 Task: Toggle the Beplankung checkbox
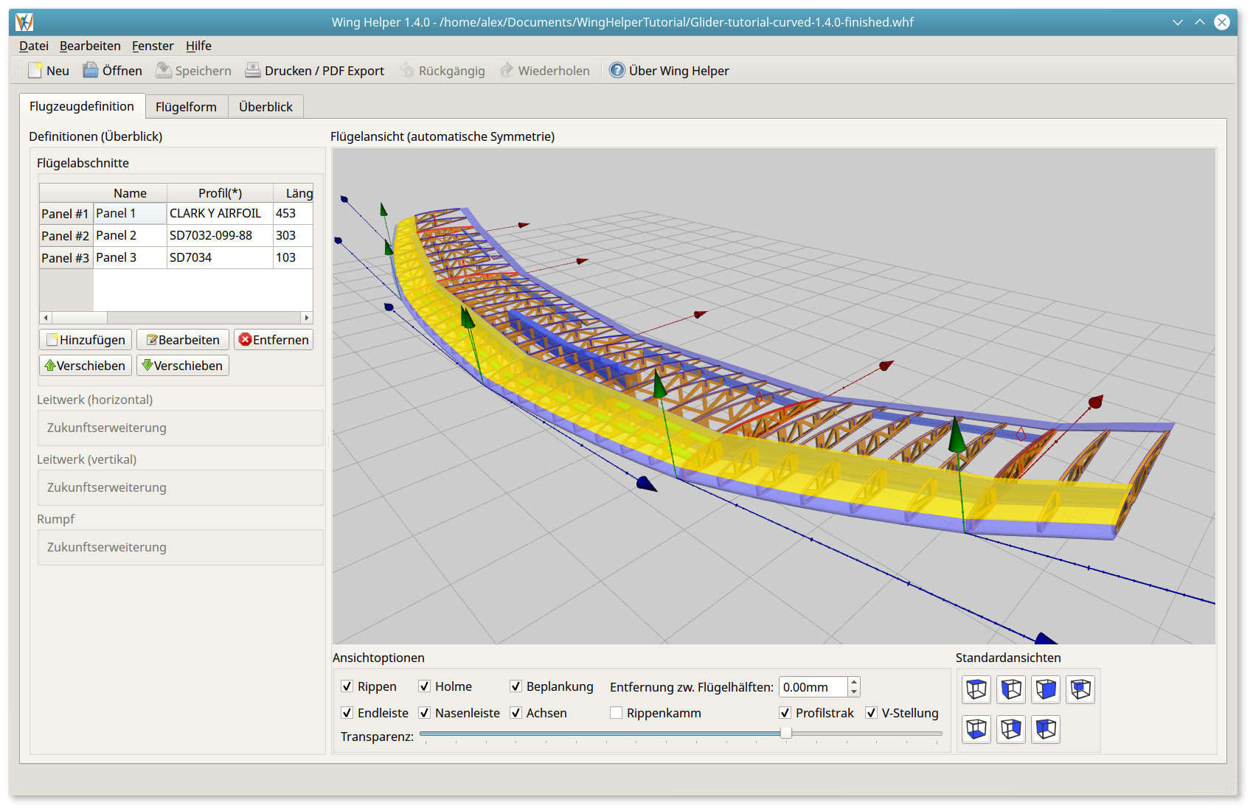[516, 686]
